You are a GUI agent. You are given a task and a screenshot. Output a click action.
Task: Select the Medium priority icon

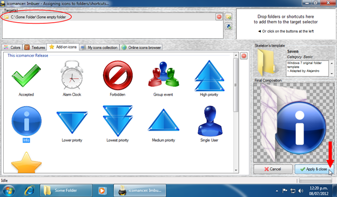(x=163, y=120)
